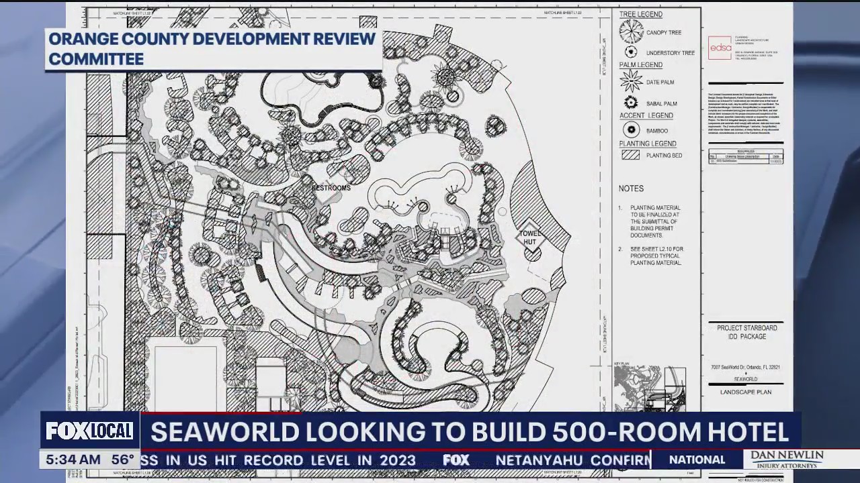Click the LANDSCAPE PLAN title link
The image size is (860, 483).
(x=745, y=392)
